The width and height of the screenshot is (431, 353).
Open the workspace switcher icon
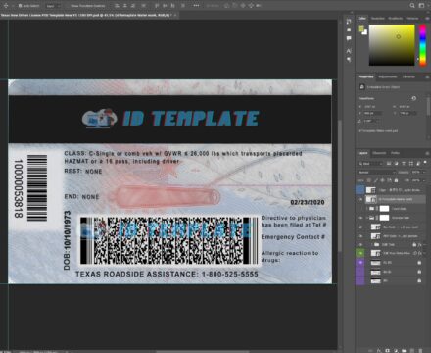coord(422,5)
